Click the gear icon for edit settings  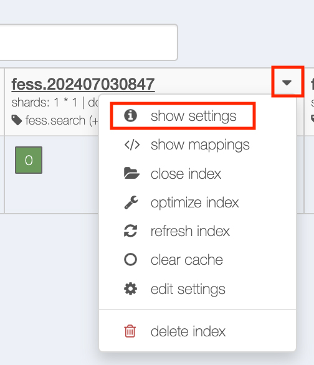click(x=130, y=288)
